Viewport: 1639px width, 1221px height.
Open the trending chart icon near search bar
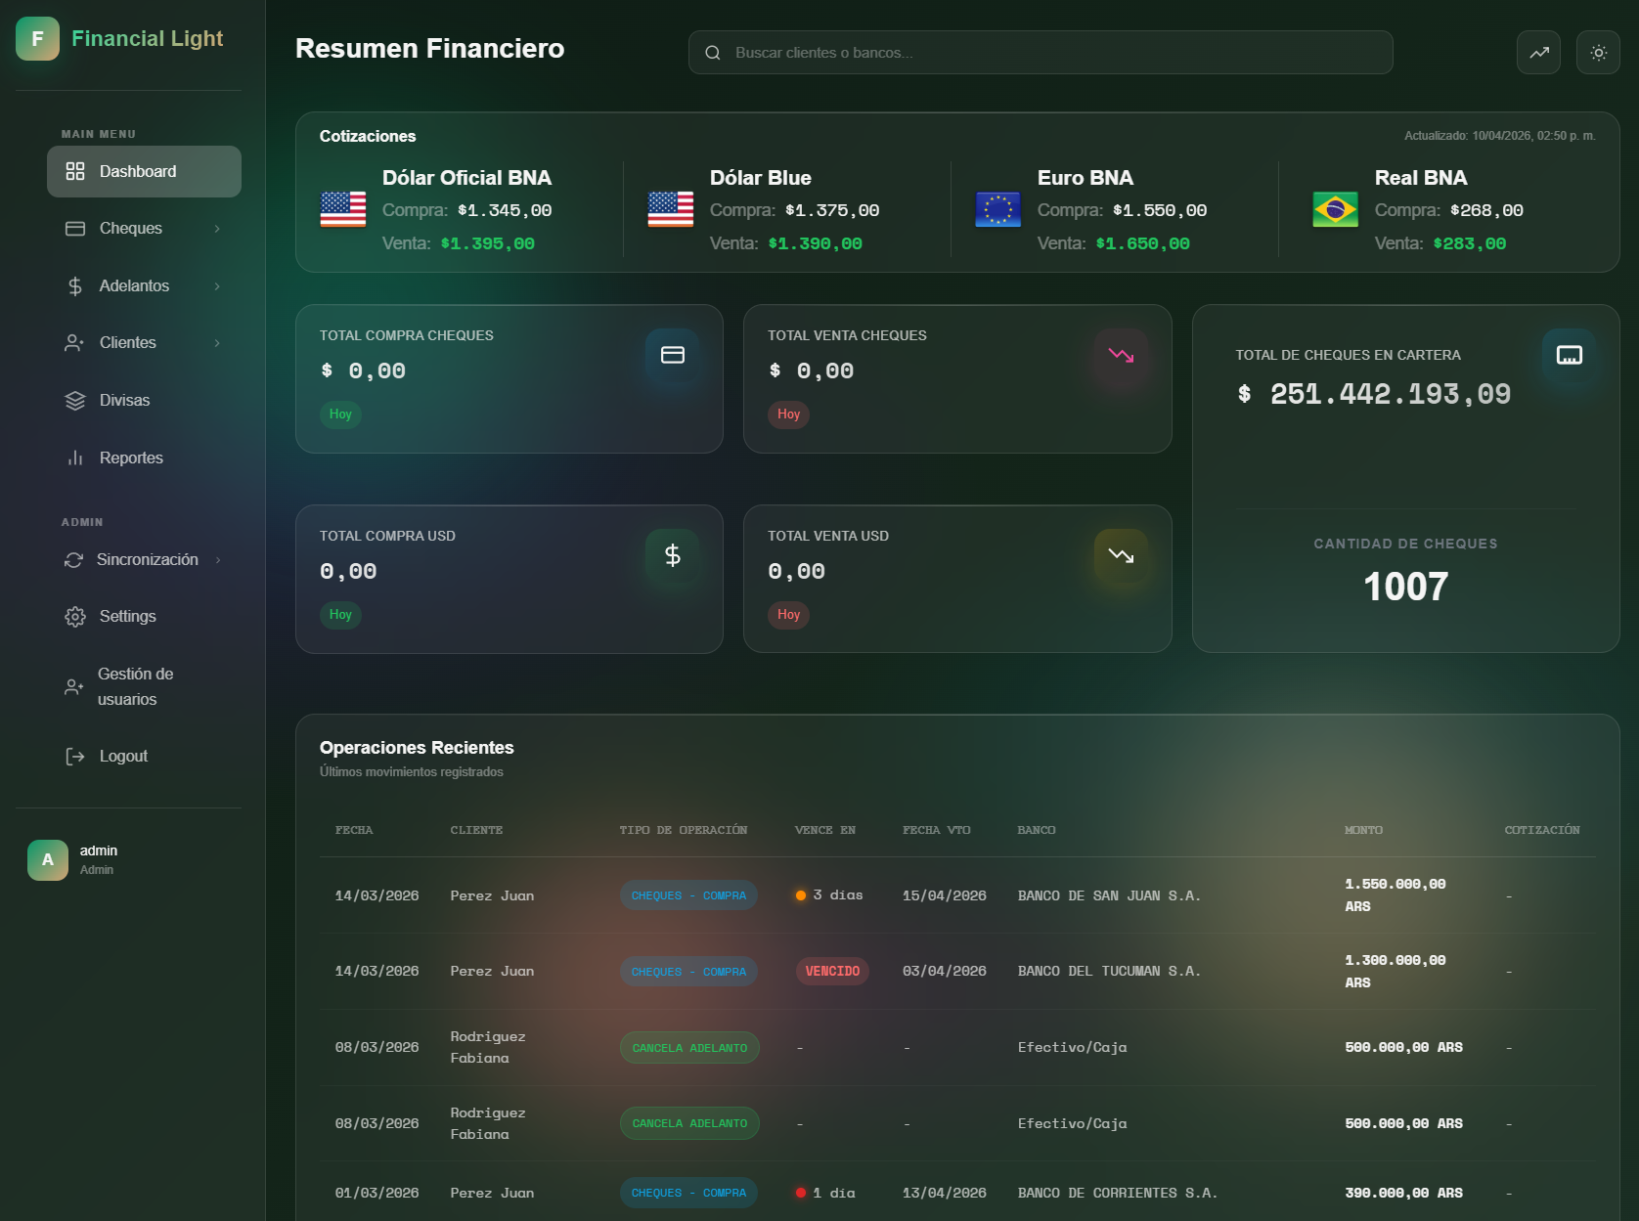tap(1538, 52)
